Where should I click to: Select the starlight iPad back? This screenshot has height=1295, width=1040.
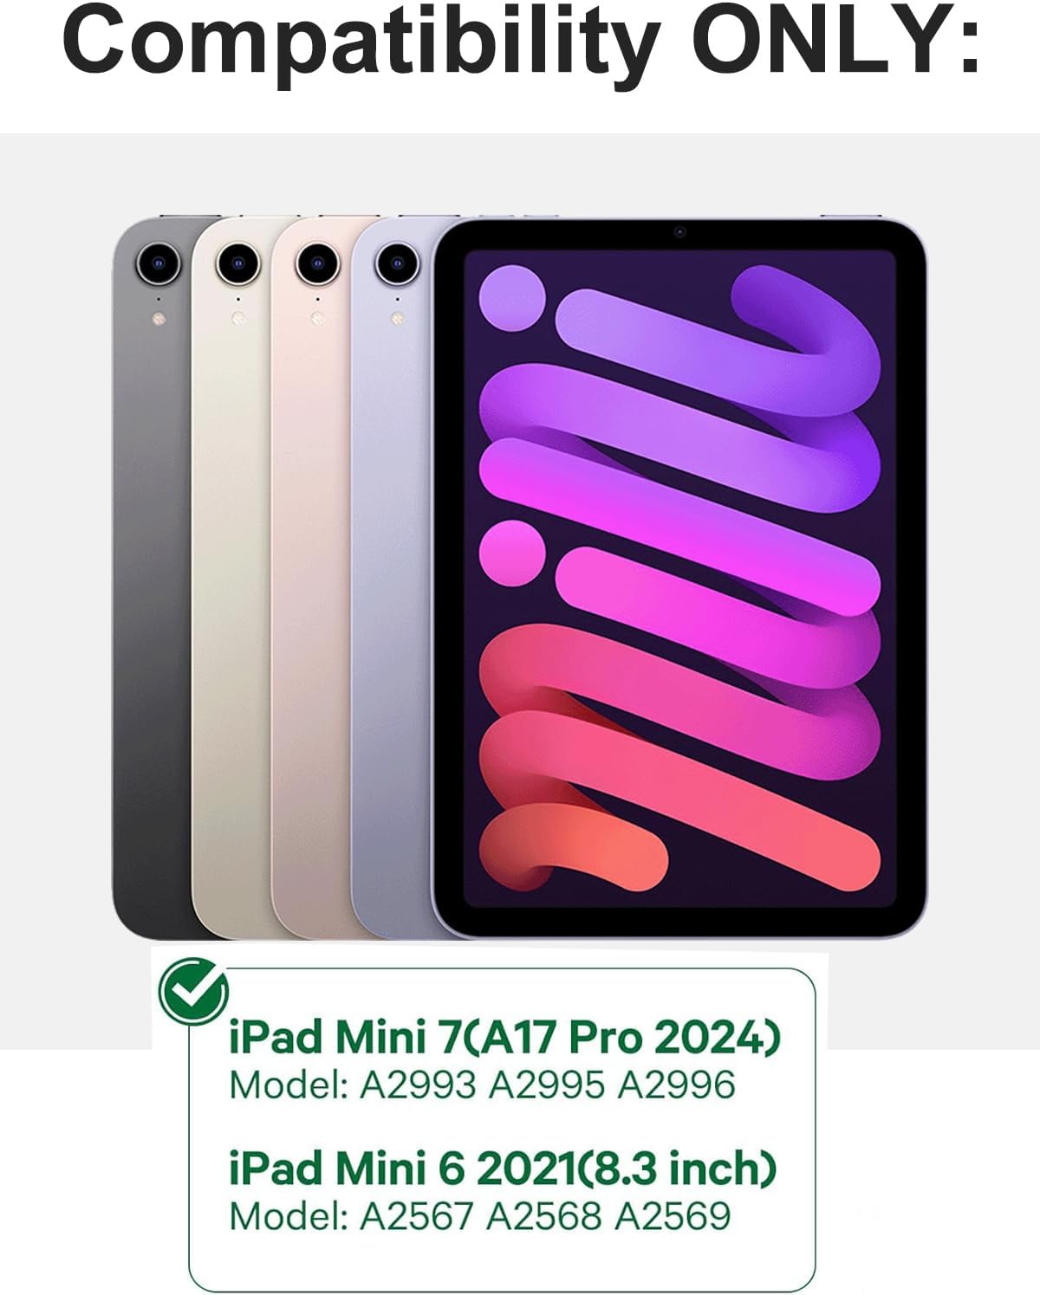point(231,579)
